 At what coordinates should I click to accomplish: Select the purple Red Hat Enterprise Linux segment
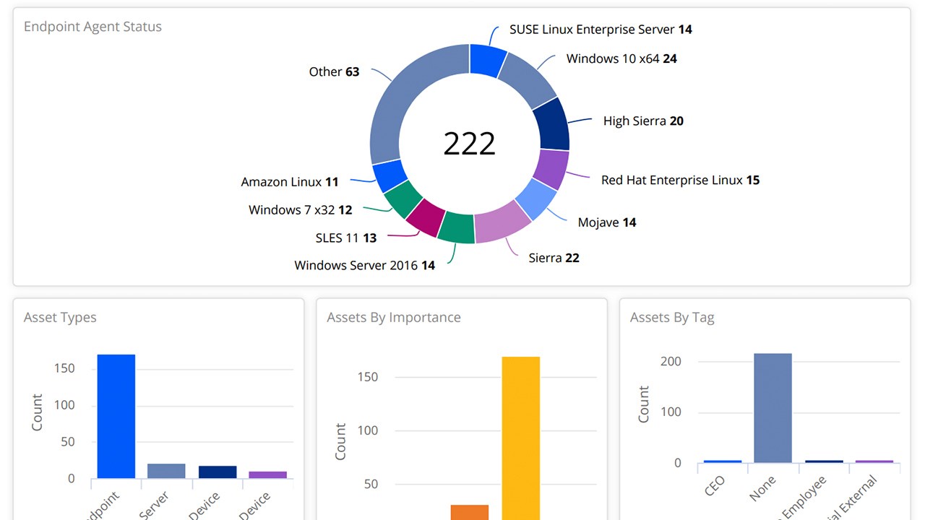[551, 170]
